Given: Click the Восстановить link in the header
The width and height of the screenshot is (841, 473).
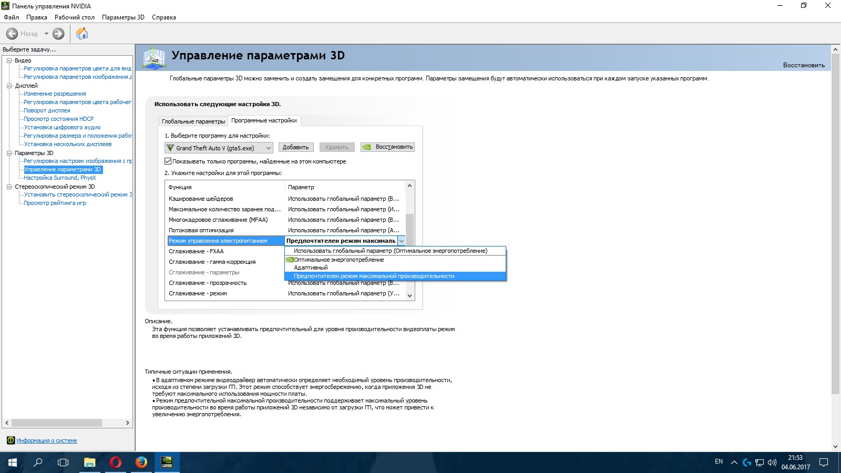Looking at the screenshot, I should [x=804, y=65].
